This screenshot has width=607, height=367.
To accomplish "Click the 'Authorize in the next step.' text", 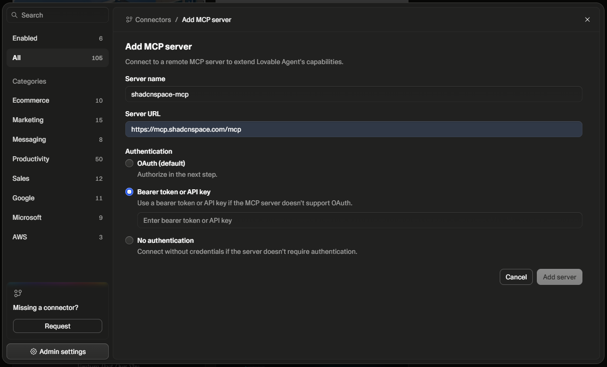I will (177, 174).
